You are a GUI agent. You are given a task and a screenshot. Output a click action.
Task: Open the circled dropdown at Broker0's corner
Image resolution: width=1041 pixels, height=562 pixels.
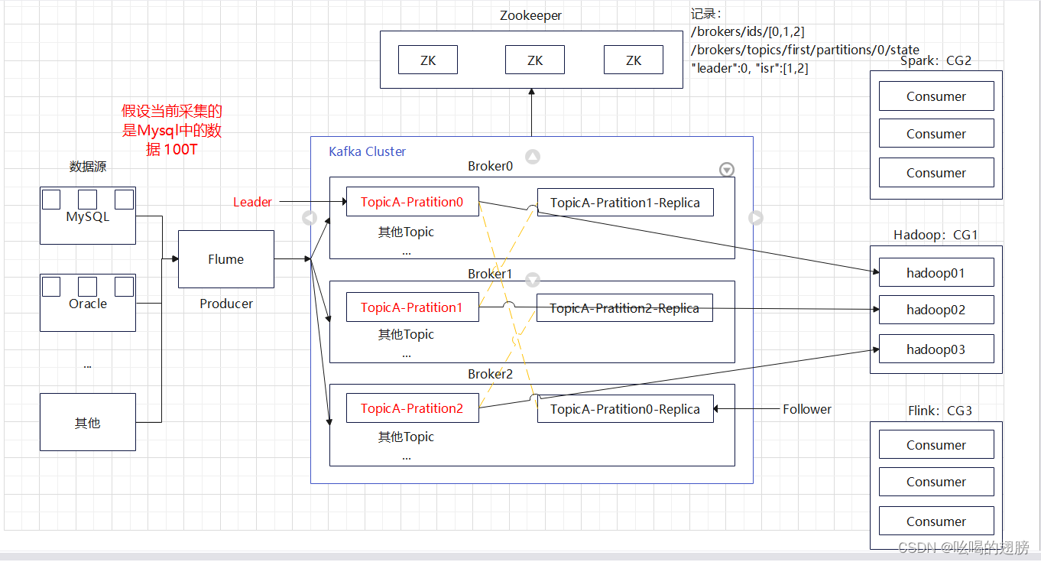click(x=727, y=169)
